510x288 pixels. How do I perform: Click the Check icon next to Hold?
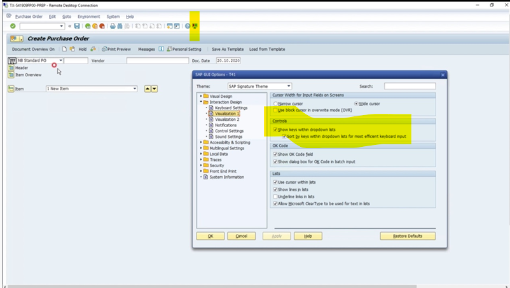click(93, 49)
